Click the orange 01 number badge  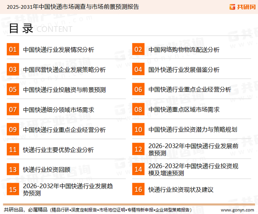click(13, 49)
